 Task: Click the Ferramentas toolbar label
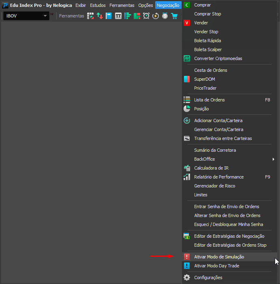coord(71,16)
